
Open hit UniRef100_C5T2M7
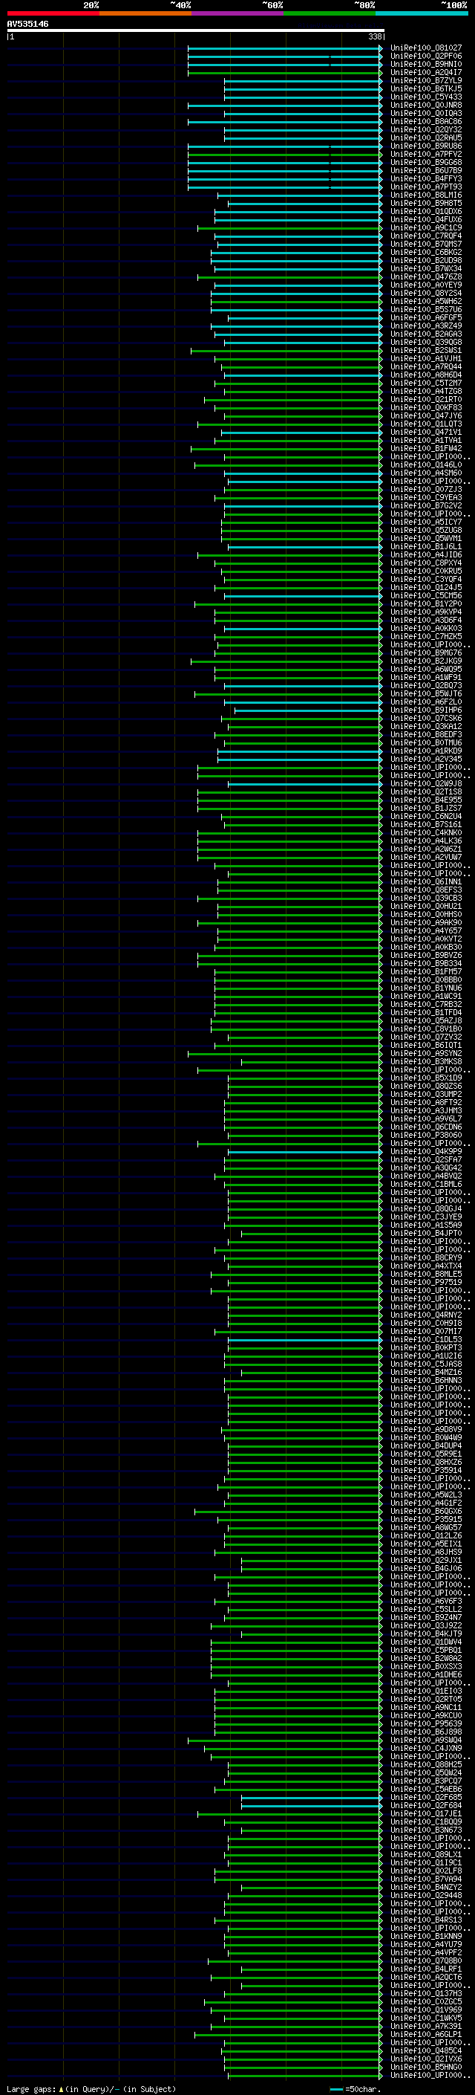pyautogui.click(x=426, y=383)
